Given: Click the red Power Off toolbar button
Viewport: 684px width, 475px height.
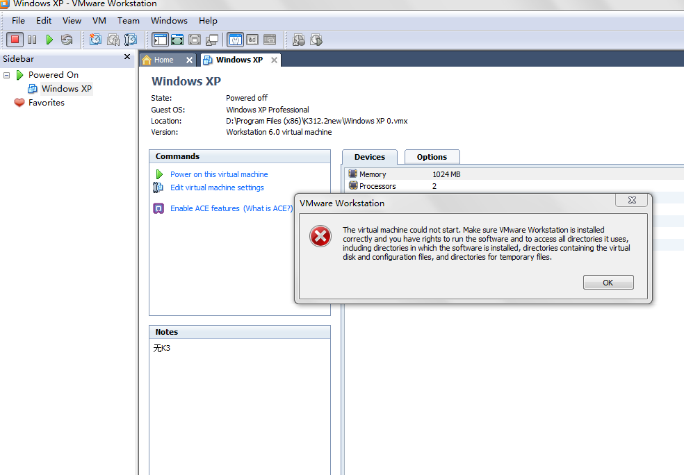Looking at the screenshot, I should [x=15, y=40].
